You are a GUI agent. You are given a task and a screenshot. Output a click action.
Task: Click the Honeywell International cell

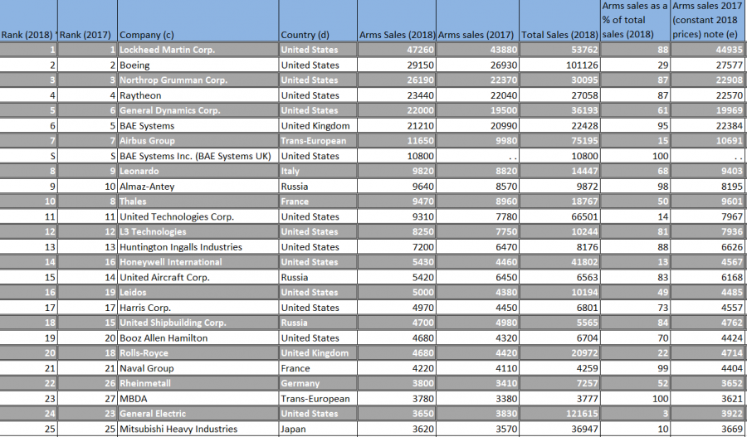198,262
